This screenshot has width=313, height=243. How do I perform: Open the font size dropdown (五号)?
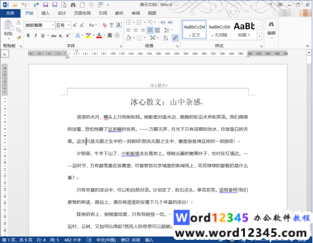coord(69,26)
